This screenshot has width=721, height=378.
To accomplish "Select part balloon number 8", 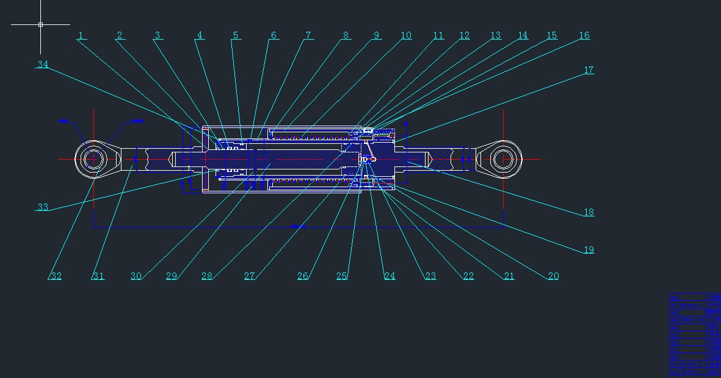I will [x=346, y=35].
